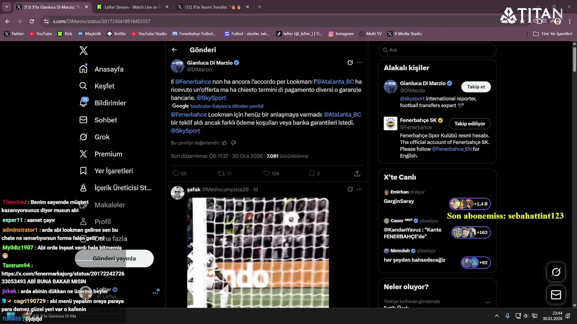This screenshot has height=324, width=577.
Task: Repost the tweet showing 35 reposts
Action: click(224, 173)
